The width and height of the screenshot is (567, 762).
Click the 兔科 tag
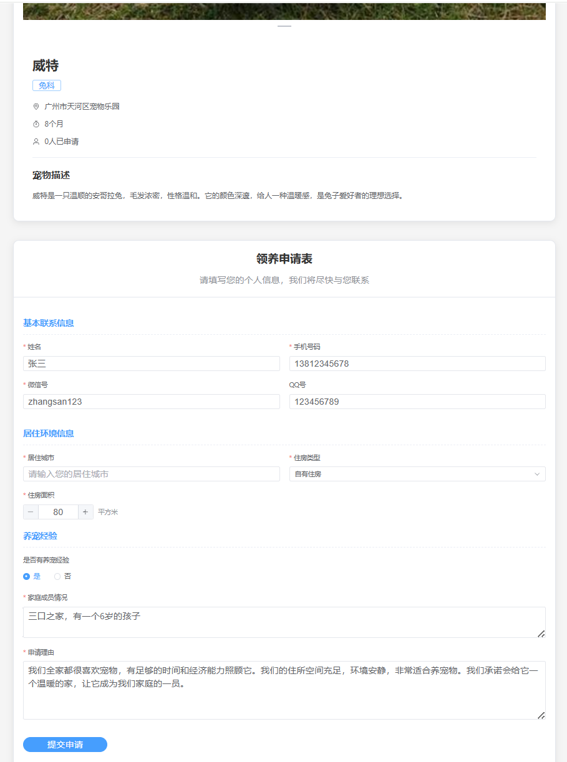47,85
